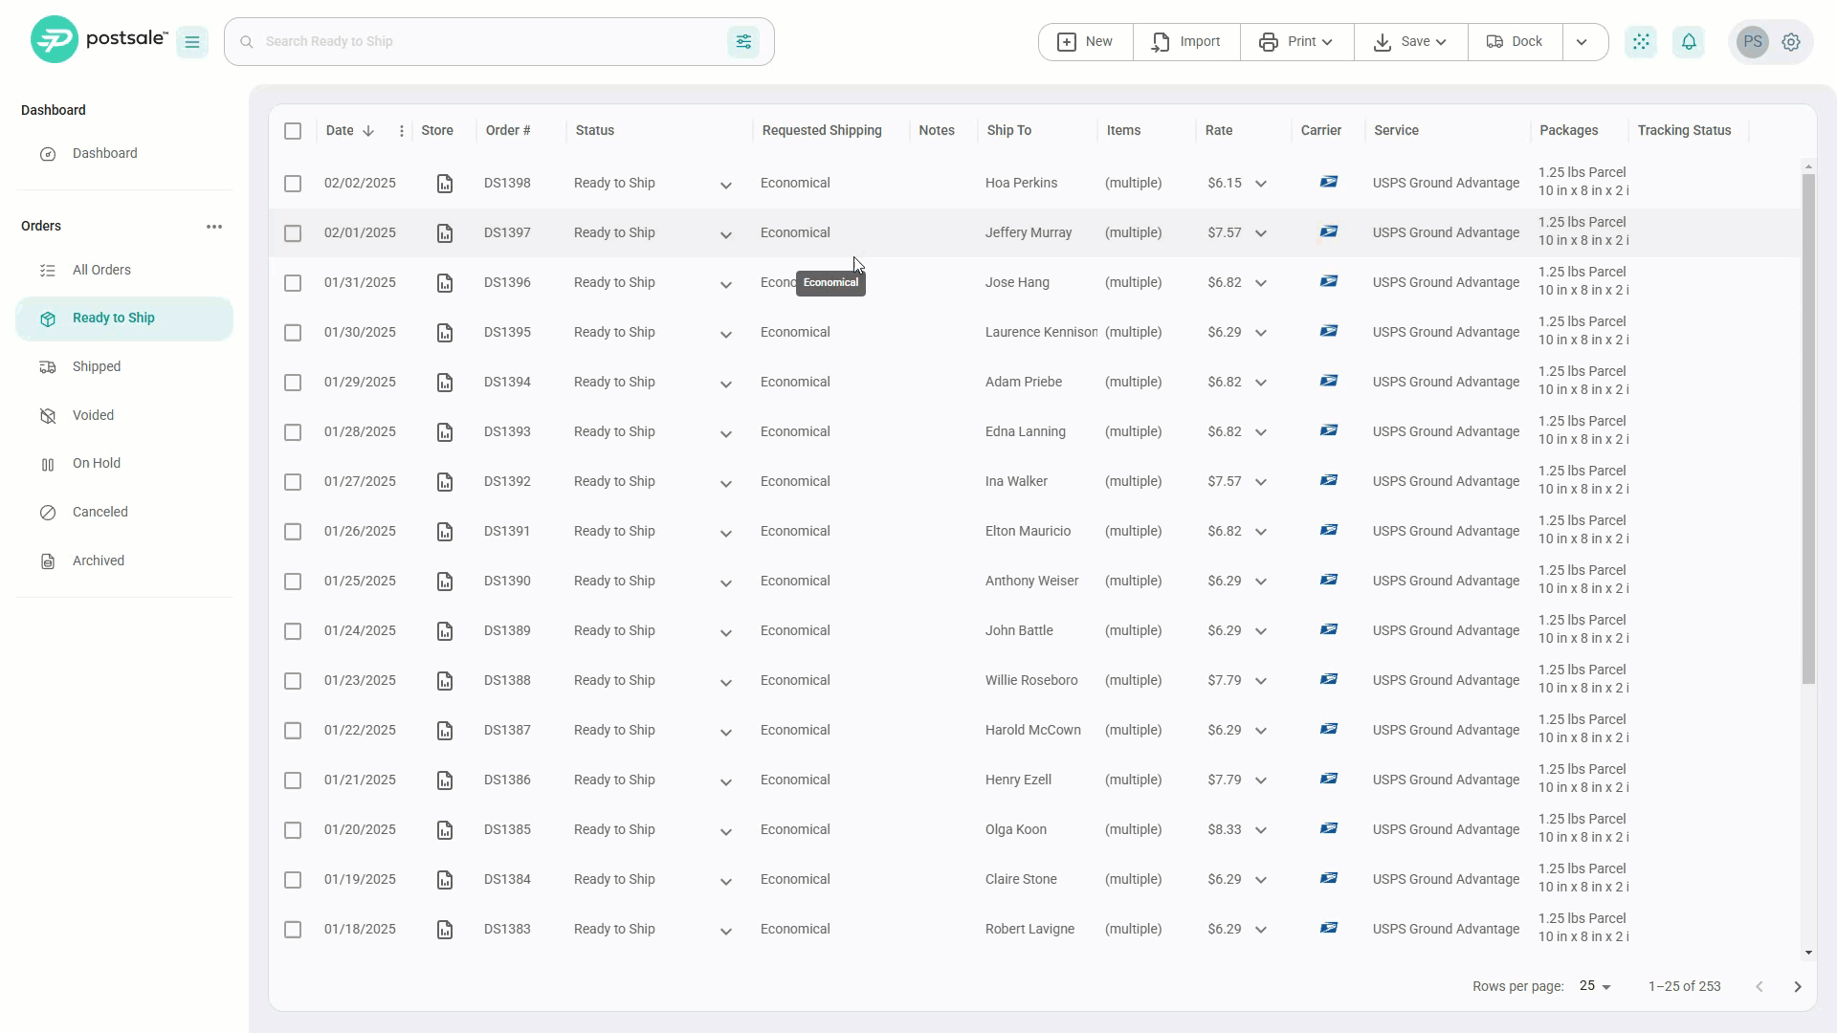Switch to the Shipped section
Viewport: 1837px width, 1033px height.
96,366
